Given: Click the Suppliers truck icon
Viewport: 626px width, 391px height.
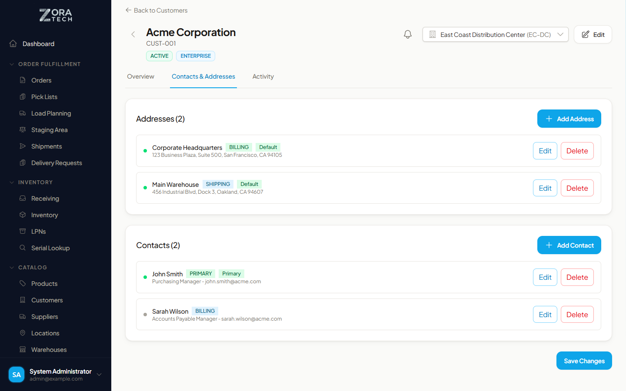Looking at the screenshot, I should coord(23,316).
